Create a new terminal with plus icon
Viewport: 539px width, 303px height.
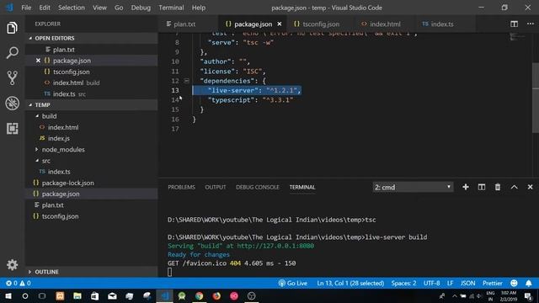tap(466, 187)
